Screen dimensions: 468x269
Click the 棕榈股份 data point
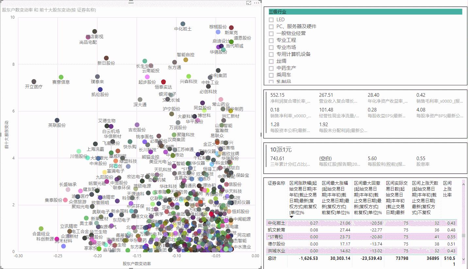point(218,32)
